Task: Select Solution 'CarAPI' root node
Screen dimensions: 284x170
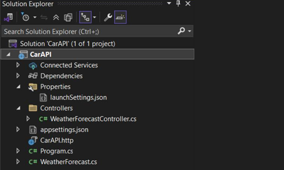Action: pyautogui.click(x=68, y=44)
